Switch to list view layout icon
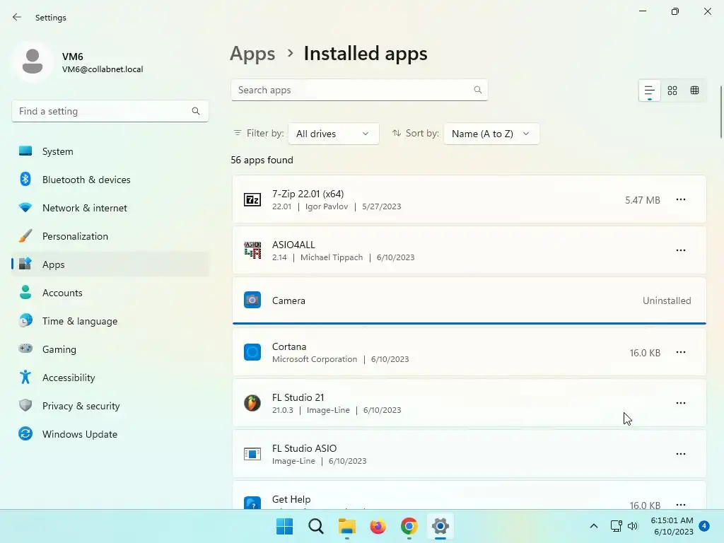This screenshot has height=543, width=724. [649, 90]
